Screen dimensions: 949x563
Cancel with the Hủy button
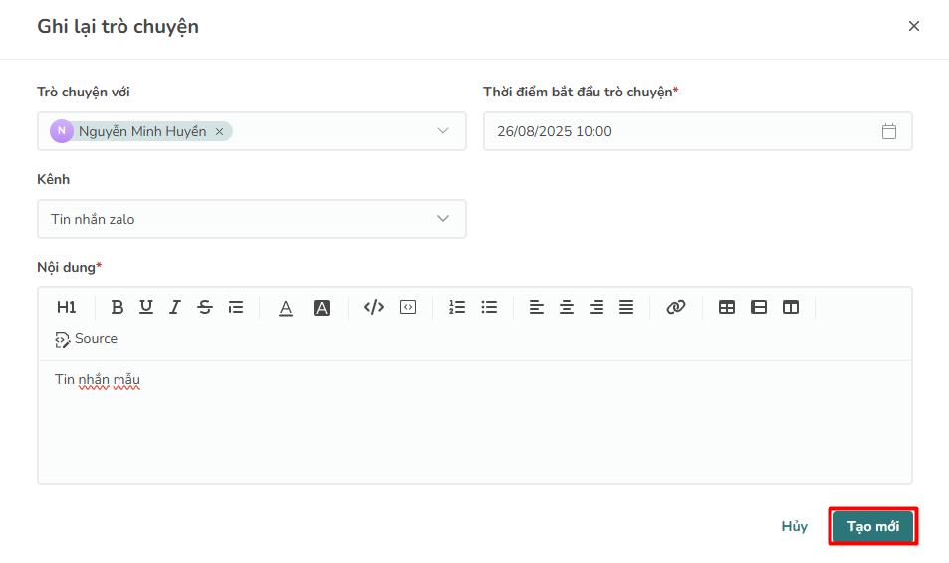(794, 527)
